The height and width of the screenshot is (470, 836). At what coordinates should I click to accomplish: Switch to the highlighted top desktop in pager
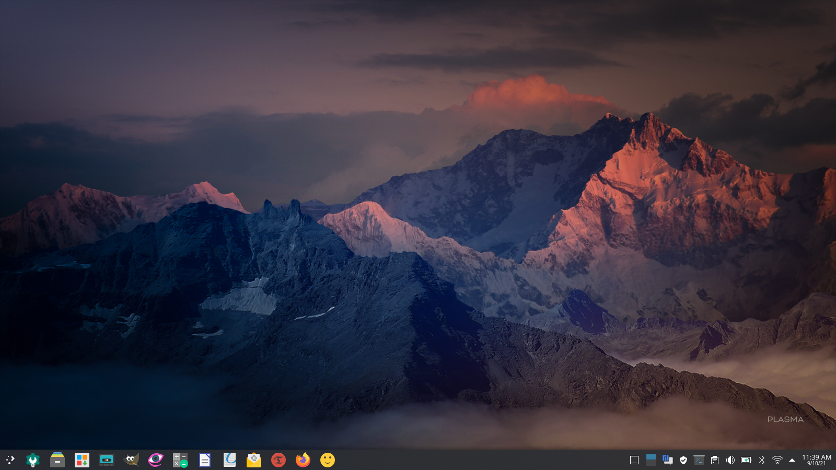coord(651,456)
